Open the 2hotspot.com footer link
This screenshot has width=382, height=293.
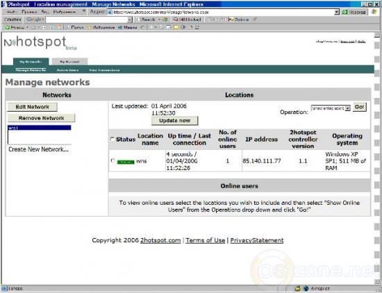(160, 240)
